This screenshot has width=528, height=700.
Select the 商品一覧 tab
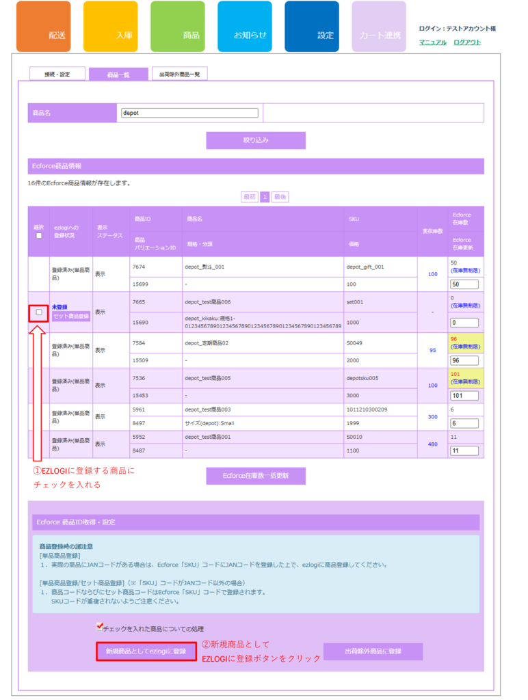point(118,75)
